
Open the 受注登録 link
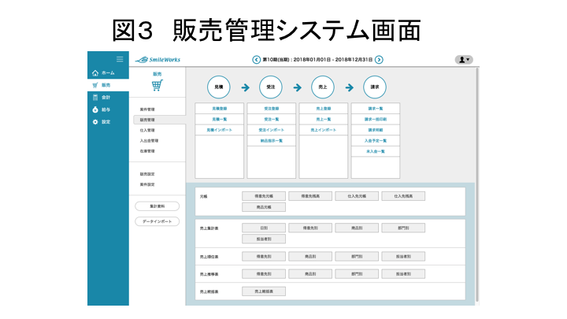[x=272, y=109]
